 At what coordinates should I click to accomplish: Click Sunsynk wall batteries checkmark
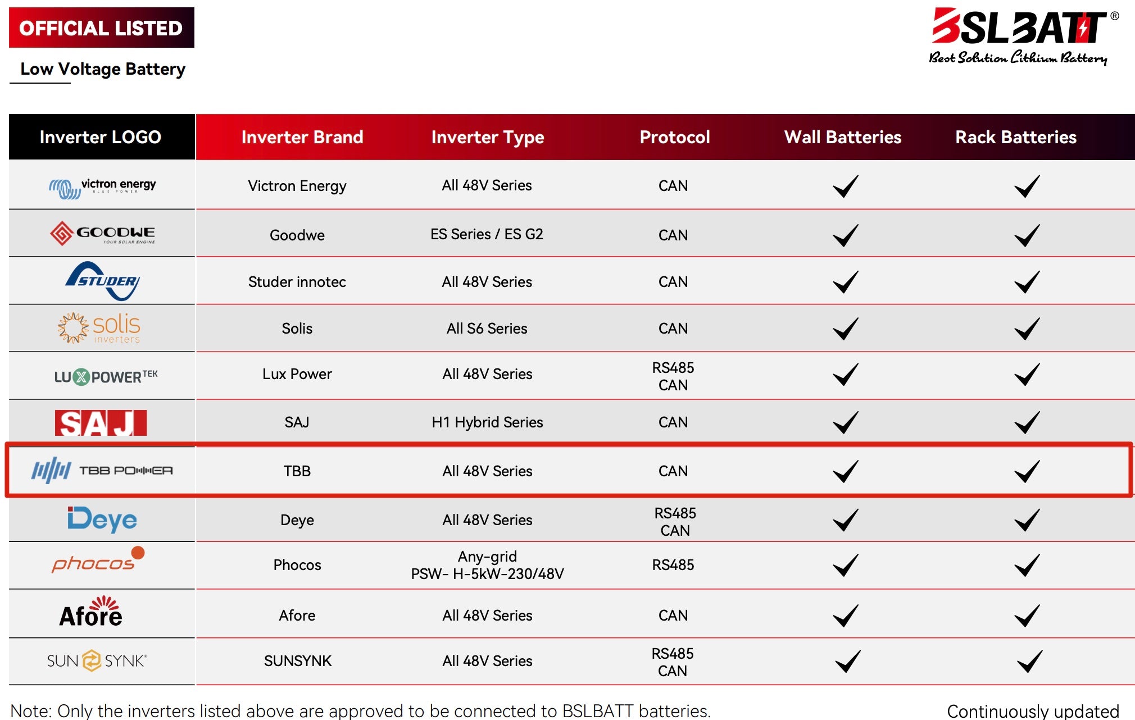point(847,661)
